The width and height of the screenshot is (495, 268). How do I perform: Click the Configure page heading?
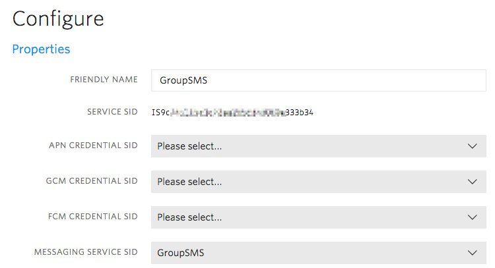click(58, 18)
